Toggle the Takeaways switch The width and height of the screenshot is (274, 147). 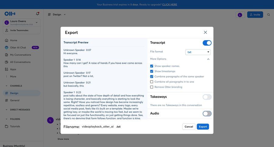(x=207, y=97)
